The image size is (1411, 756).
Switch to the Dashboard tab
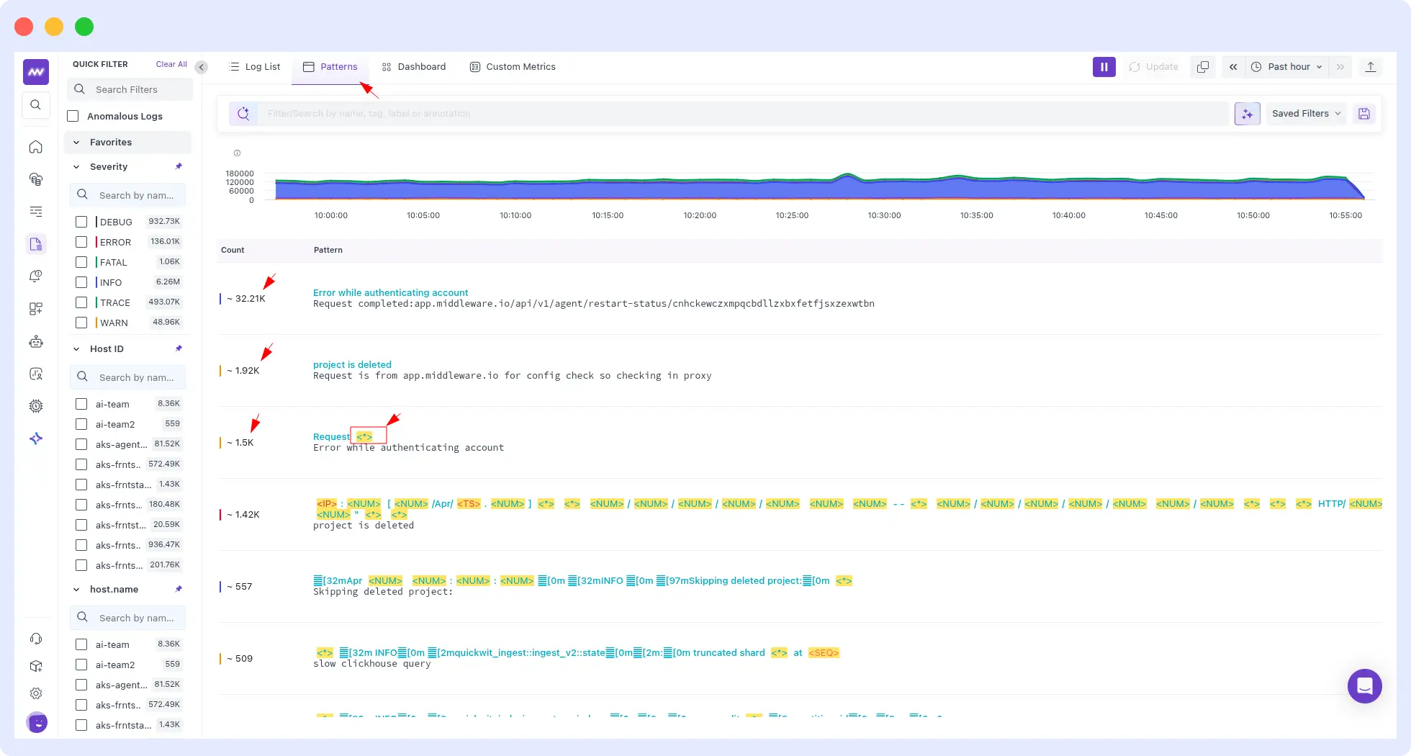click(x=421, y=66)
